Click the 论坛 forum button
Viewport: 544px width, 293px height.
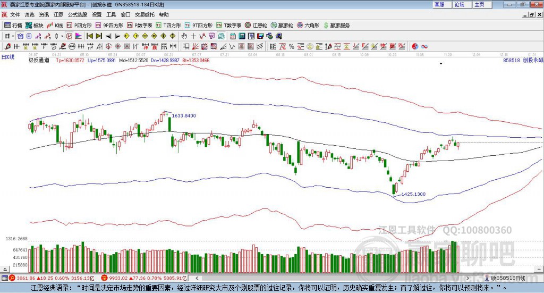pyautogui.click(x=459, y=4)
